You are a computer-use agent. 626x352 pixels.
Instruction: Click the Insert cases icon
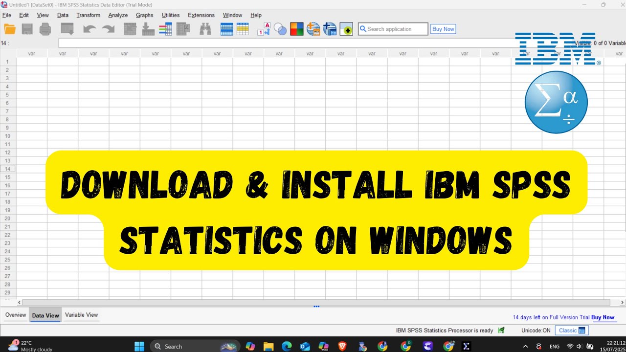[227, 29]
